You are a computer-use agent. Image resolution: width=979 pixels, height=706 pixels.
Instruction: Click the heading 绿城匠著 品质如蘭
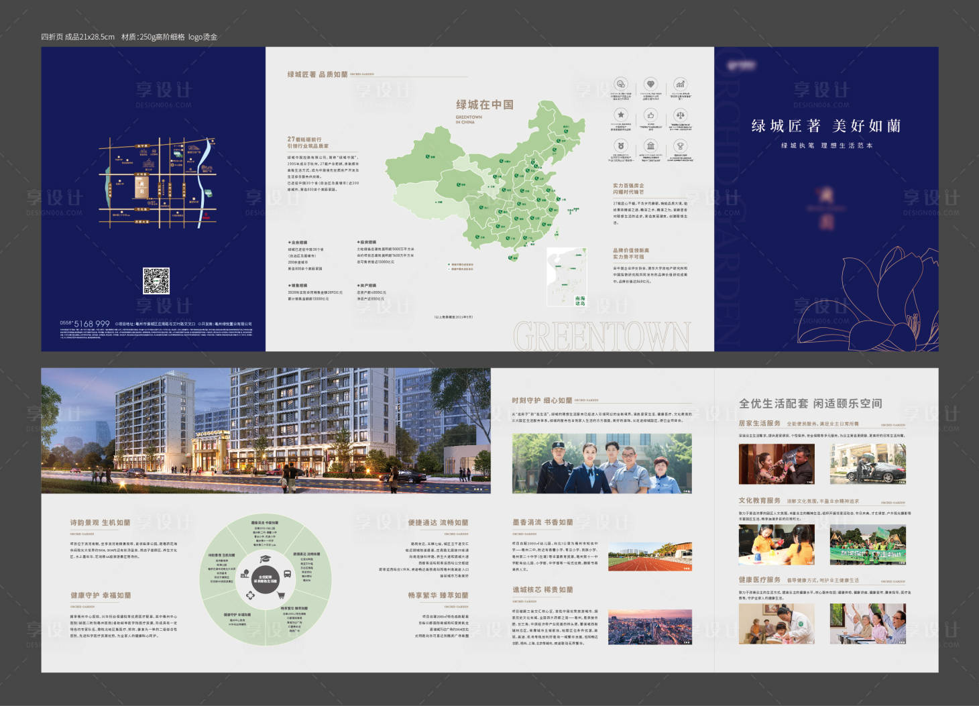click(317, 74)
